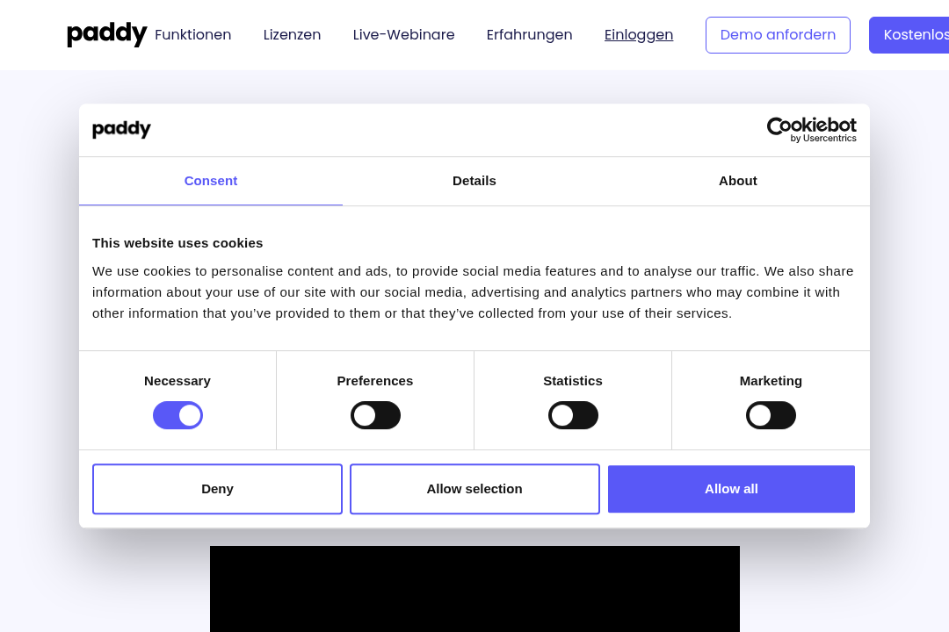Switch to the Details tab

point(474,181)
